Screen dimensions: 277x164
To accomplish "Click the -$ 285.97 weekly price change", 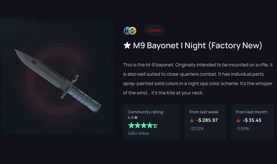I will pos(207,120).
